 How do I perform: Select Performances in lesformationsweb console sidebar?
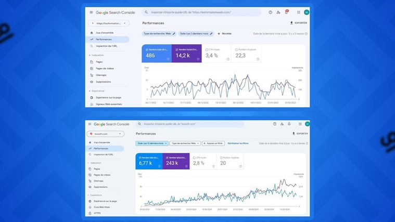tap(108, 40)
